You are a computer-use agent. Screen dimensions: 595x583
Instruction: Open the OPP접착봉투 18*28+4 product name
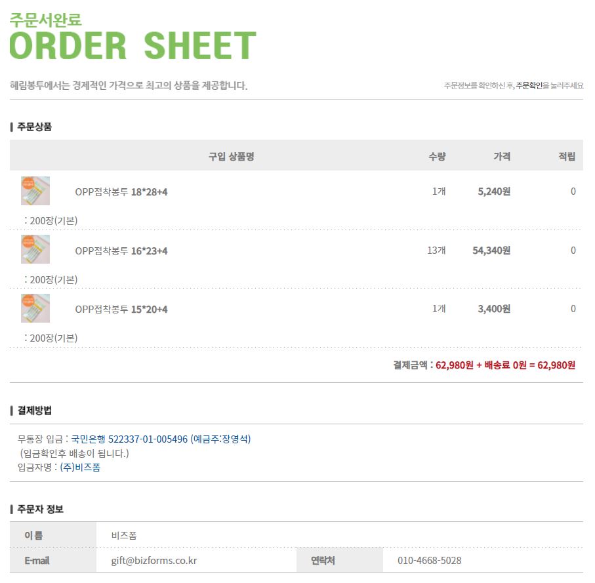[121, 192]
